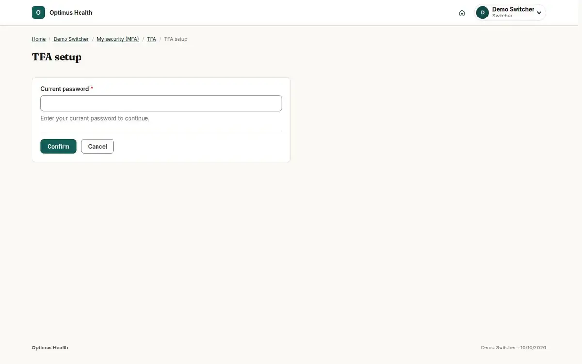
Task: Navigate to My security (MFA) breadcrumb
Action: pos(118,39)
